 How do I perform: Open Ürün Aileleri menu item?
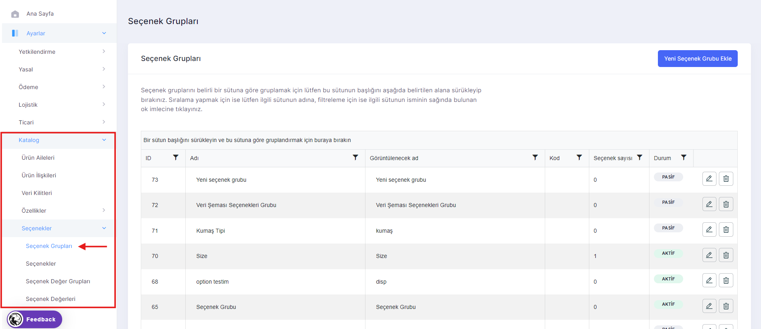[38, 158]
